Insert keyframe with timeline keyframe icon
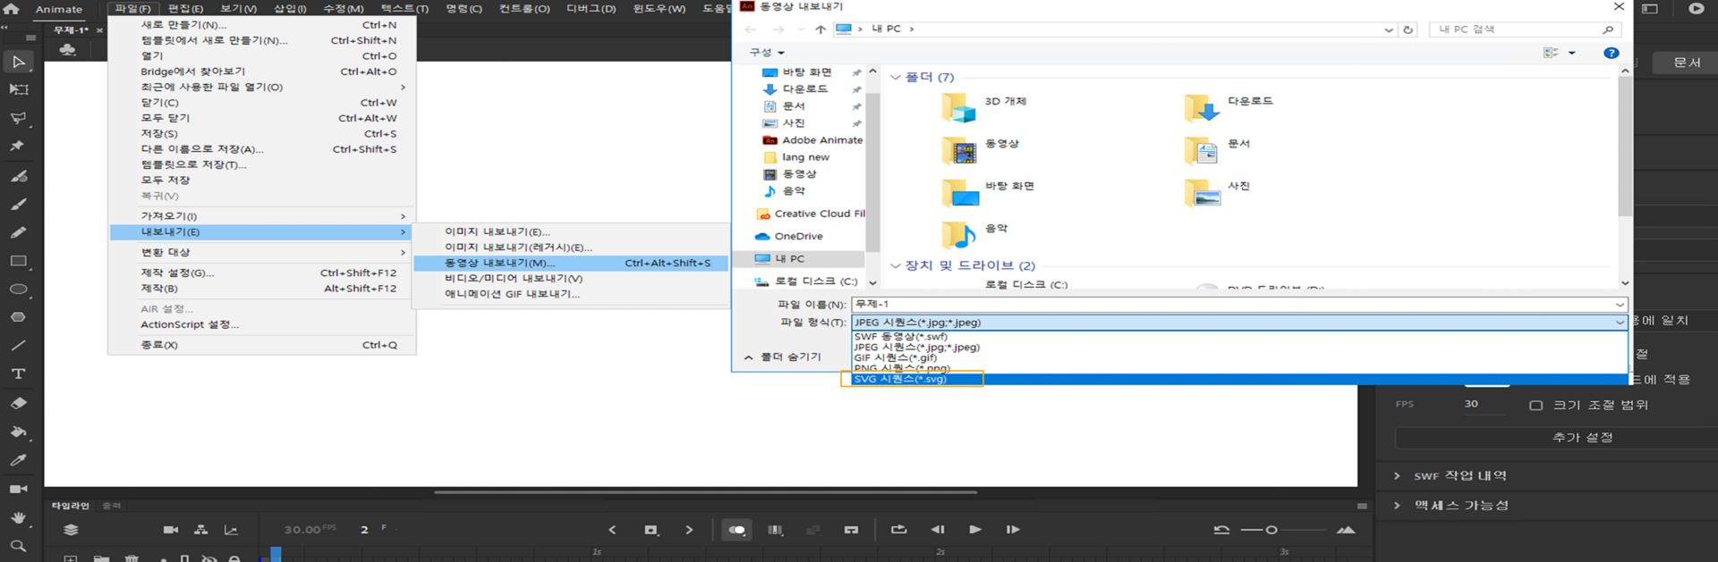1718x562 pixels. [x=651, y=530]
